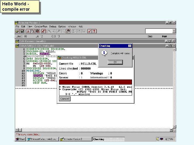Click the editor scroll up arrow

174,50
